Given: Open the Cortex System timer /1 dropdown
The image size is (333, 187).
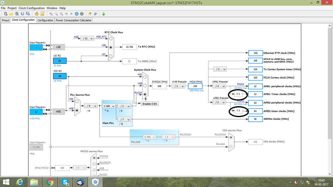Looking at the screenshot, I should pyautogui.click(x=220, y=69).
